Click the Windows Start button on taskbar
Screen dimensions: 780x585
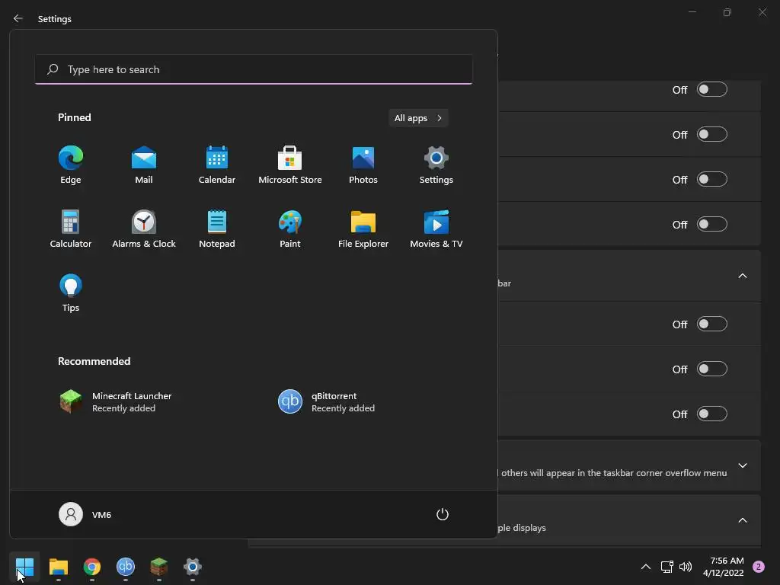pos(24,567)
